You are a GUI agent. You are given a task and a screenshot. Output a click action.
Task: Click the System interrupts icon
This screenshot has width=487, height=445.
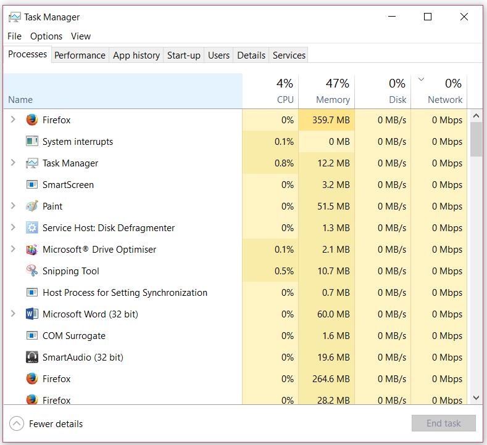coord(32,141)
